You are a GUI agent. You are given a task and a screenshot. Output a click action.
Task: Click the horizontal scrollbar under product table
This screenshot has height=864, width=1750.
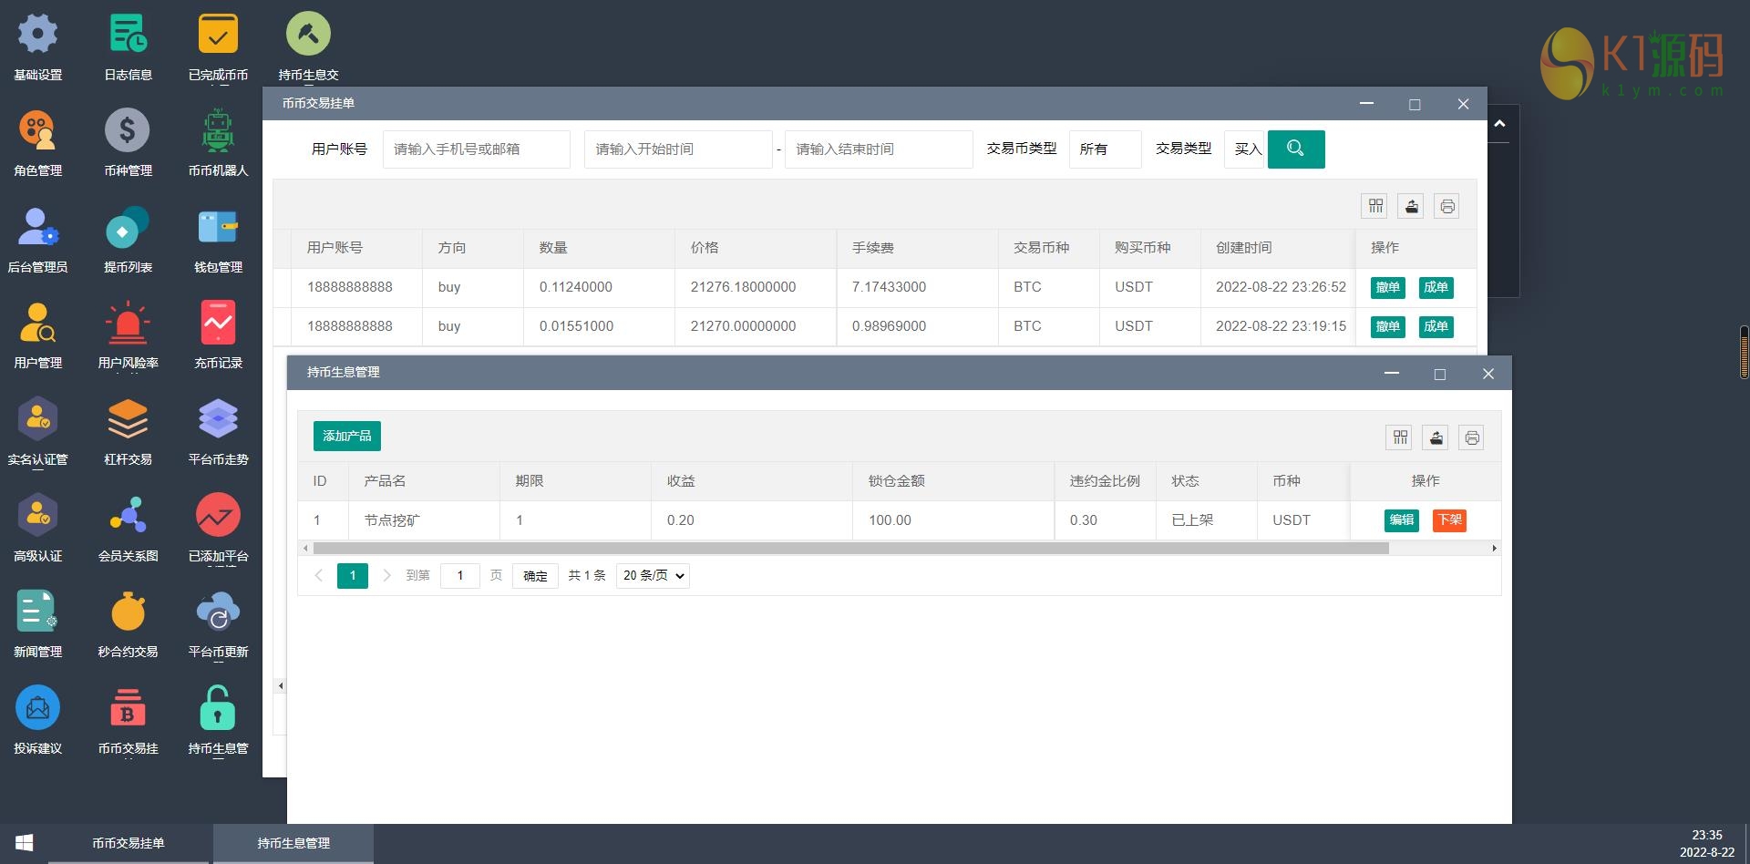[849, 549]
